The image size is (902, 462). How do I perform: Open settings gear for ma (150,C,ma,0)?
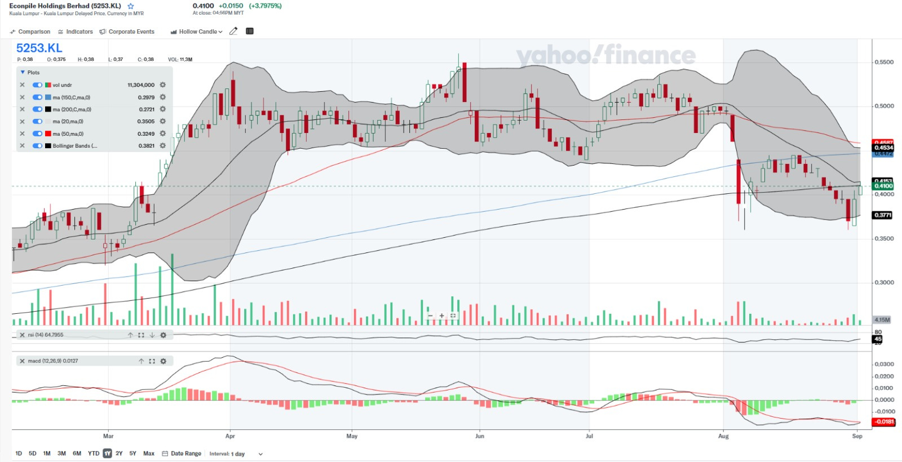(x=163, y=97)
